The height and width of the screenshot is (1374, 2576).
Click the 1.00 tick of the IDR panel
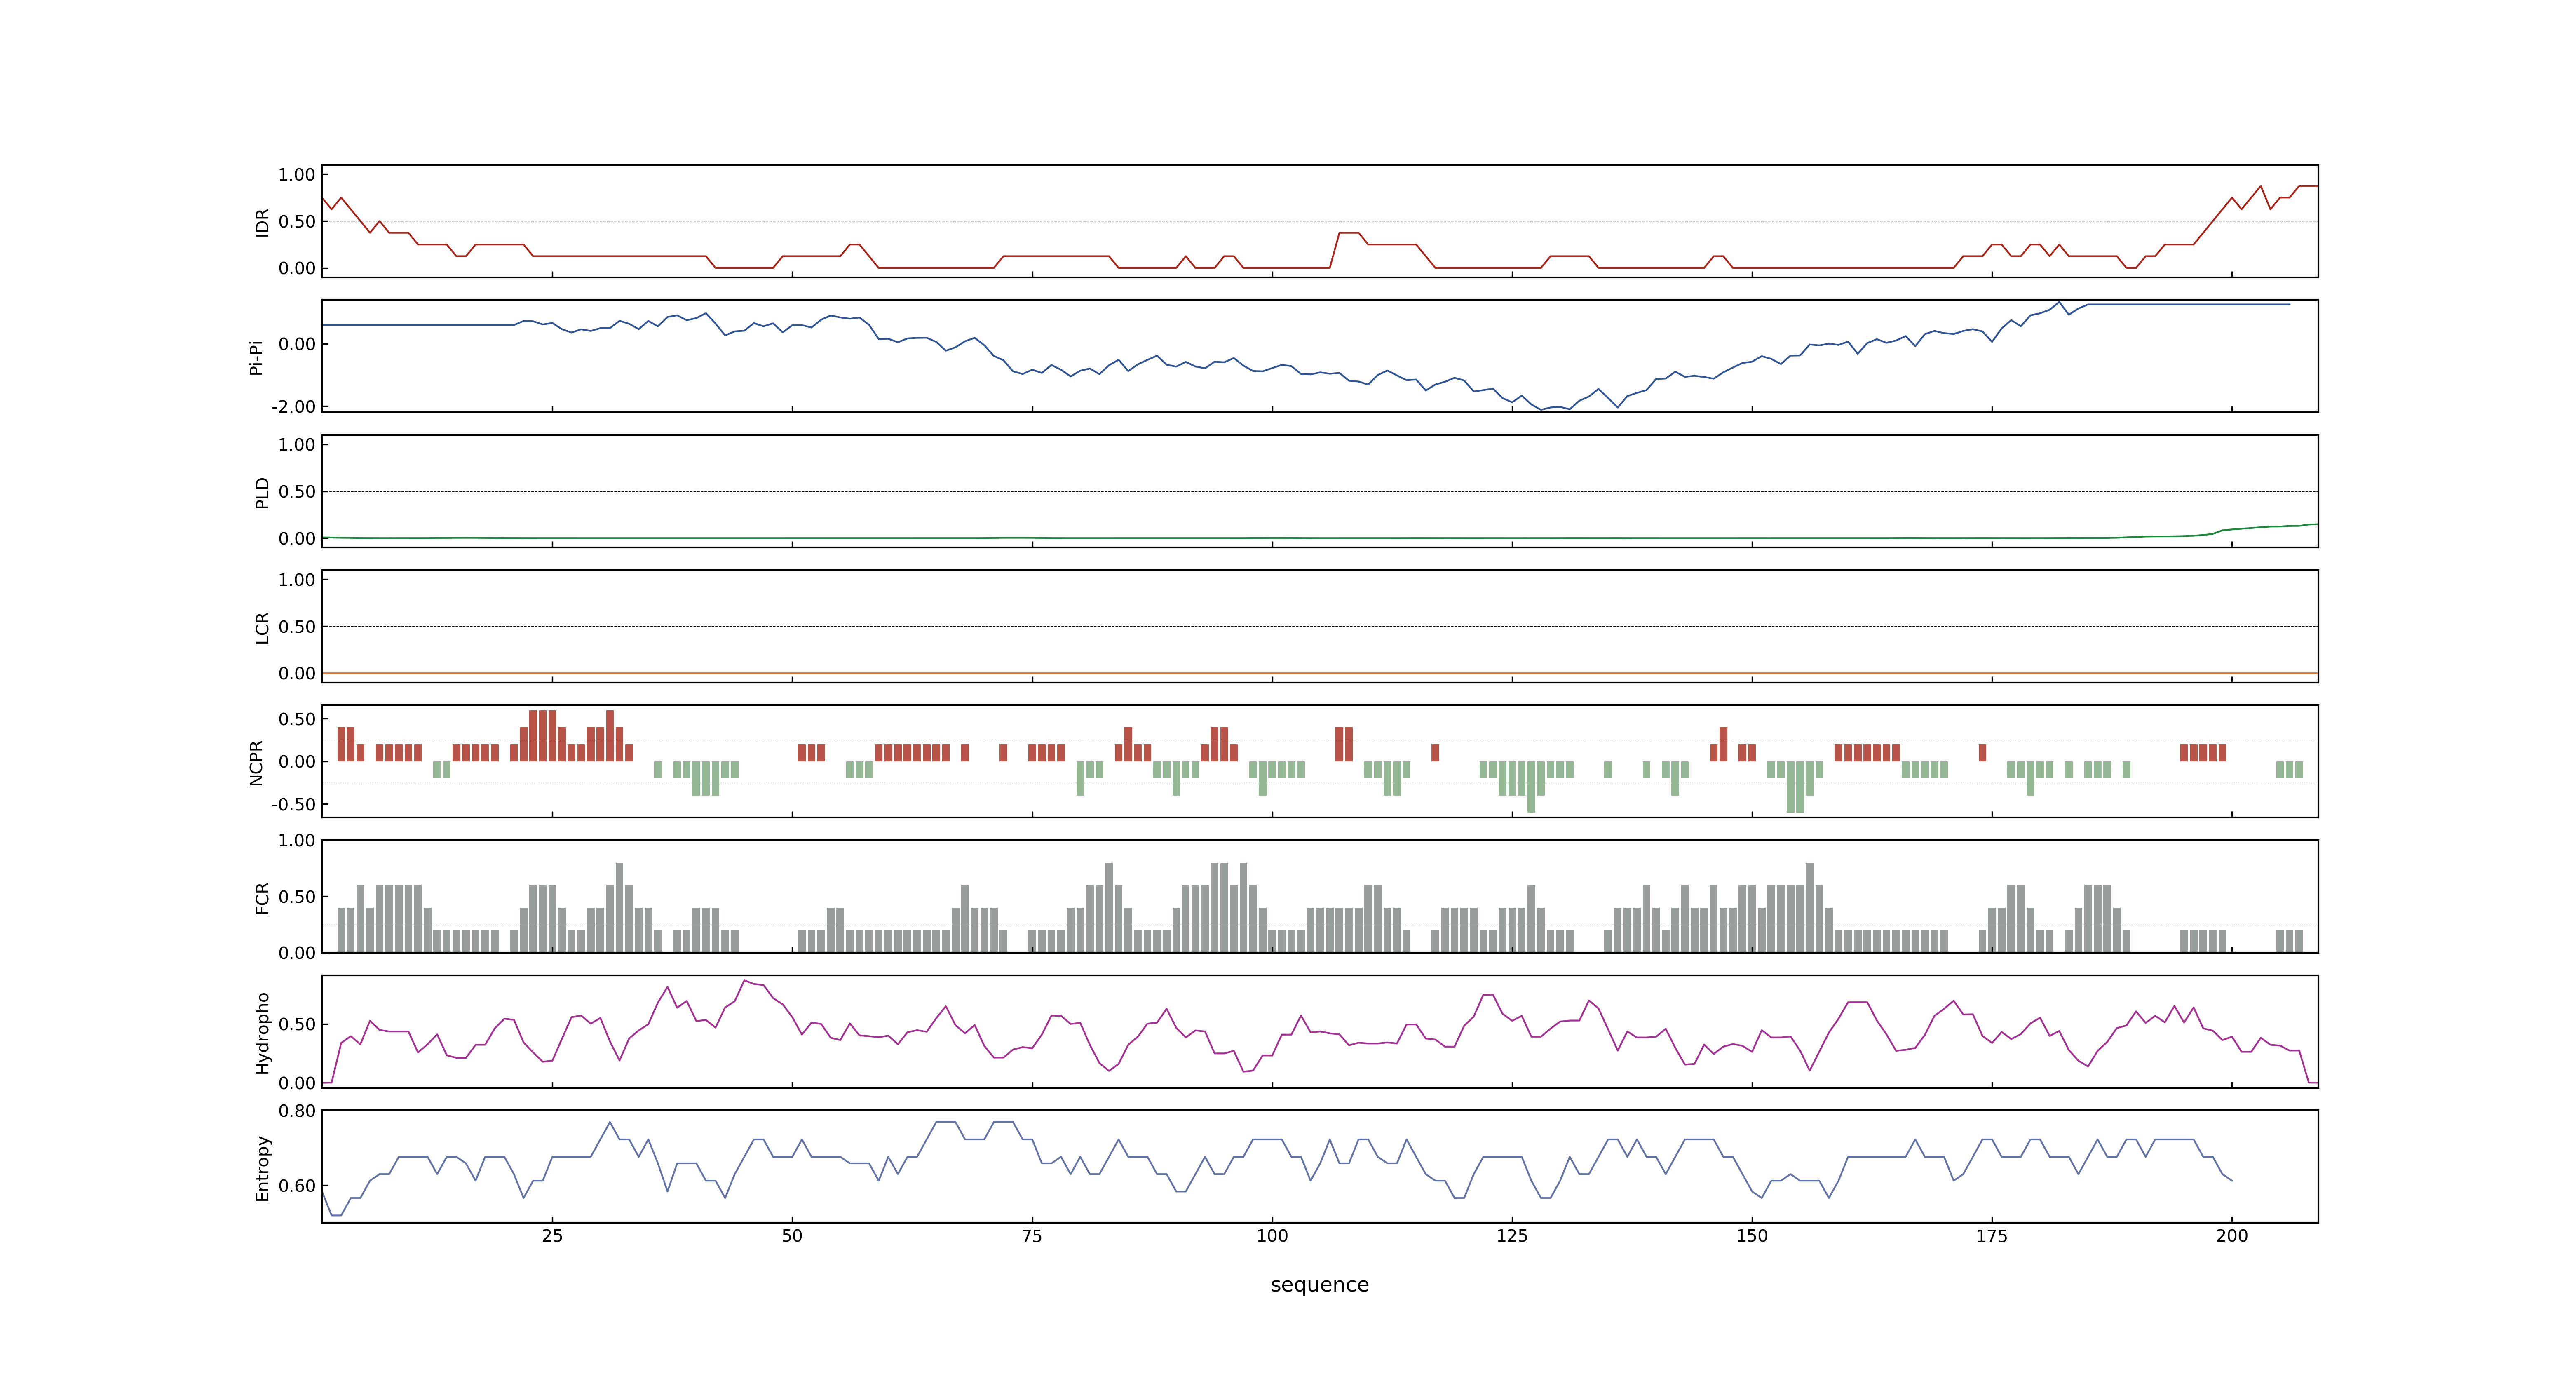[297, 175]
